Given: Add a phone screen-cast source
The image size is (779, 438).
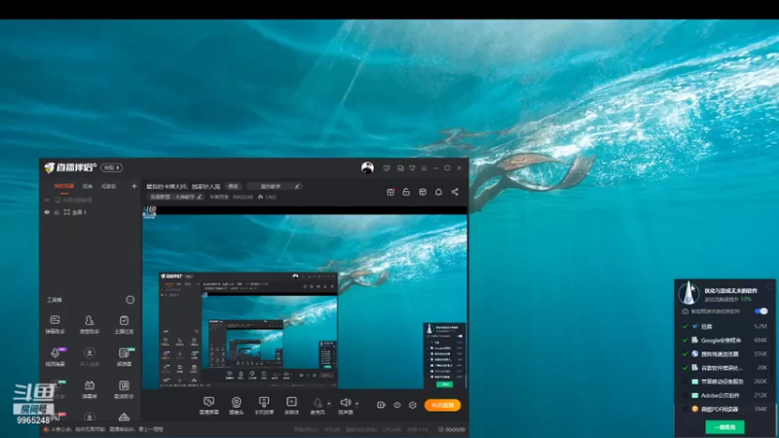Looking at the screenshot, I should click(264, 405).
